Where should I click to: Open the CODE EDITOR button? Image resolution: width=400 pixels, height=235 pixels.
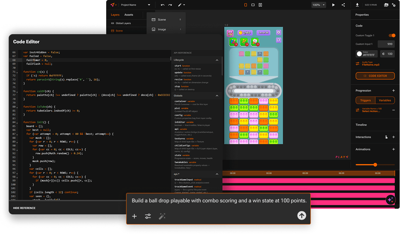[x=375, y=76]
